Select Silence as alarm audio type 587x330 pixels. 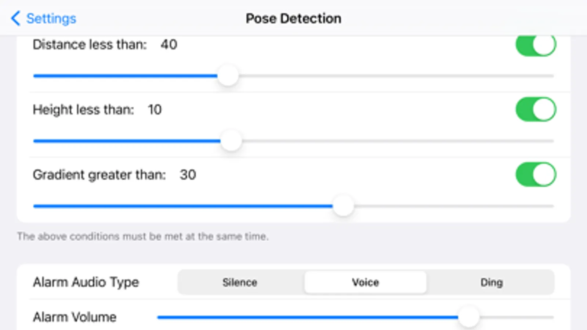[240, 282]
